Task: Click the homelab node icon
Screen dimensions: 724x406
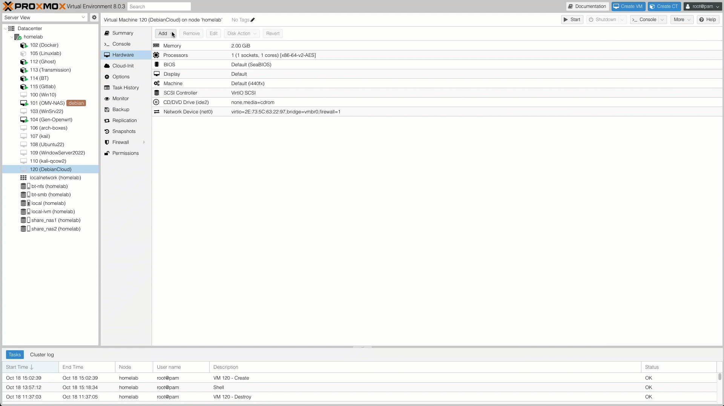Action: [18, 37]
